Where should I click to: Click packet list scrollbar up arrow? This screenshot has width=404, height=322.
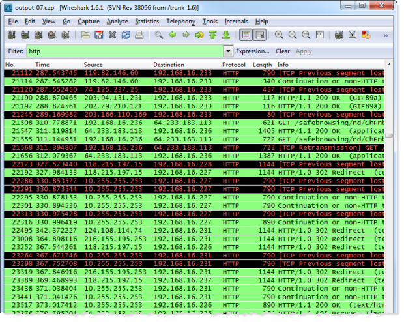pos(389,65)
